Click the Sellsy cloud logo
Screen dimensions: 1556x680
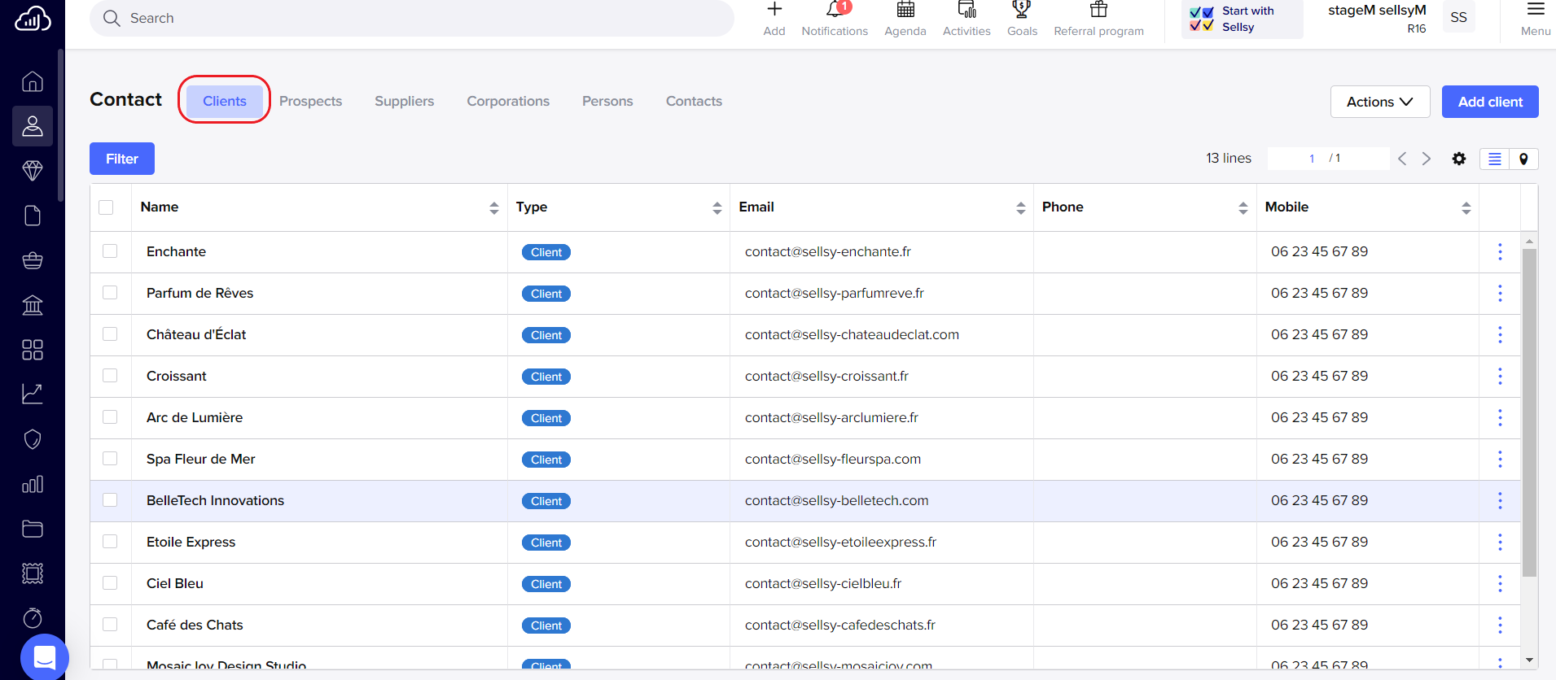click(33, 18)
